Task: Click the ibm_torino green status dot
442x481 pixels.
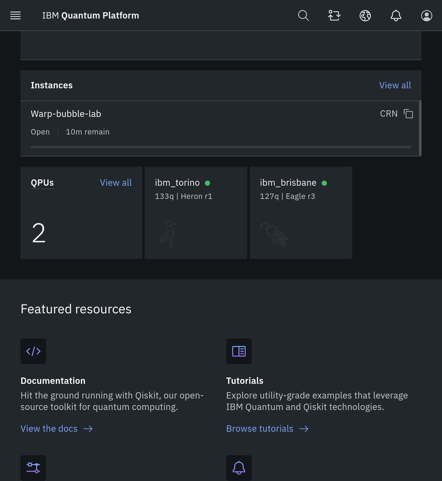Action: 208,183
